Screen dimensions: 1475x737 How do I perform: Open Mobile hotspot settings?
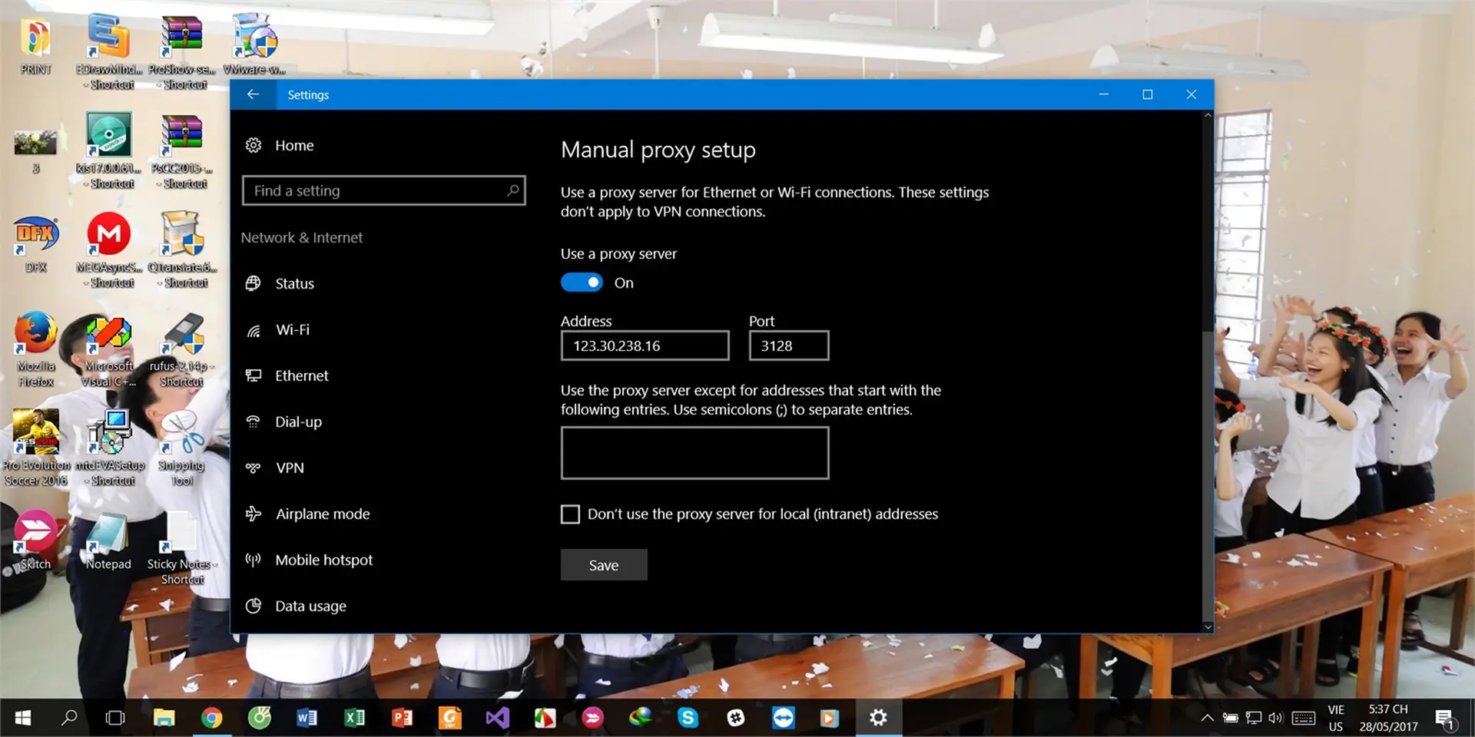[323, 560]
